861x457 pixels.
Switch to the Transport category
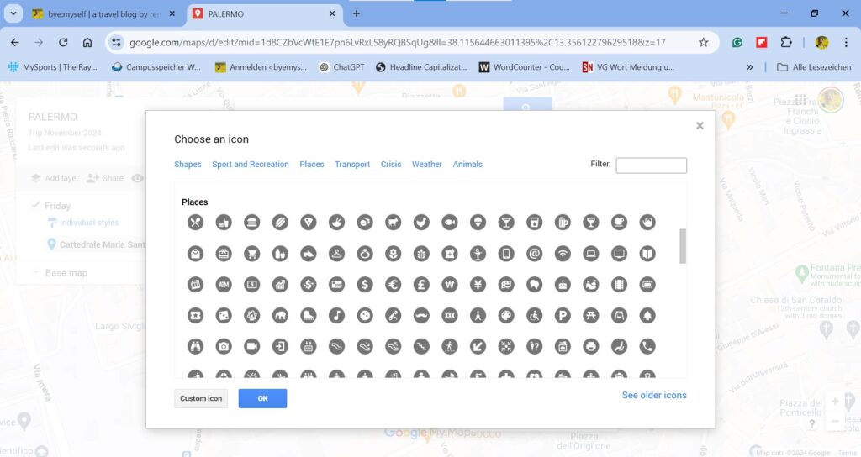(x=352, y=164)
